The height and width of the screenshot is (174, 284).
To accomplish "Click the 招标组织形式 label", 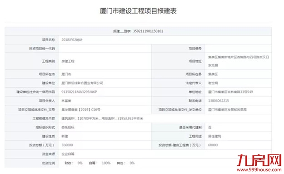I will [45, 127].
